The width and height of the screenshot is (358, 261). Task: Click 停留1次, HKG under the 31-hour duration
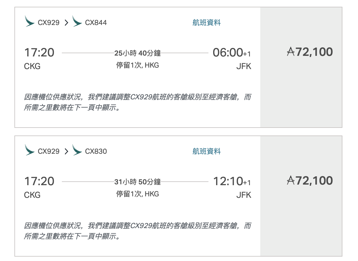pyautogui.click(x=137, y=194)
